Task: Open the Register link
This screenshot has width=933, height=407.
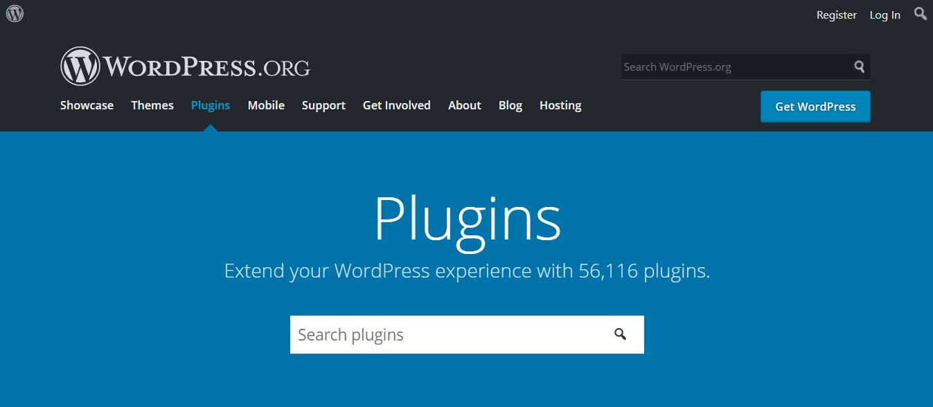Action: pos(837,15)
